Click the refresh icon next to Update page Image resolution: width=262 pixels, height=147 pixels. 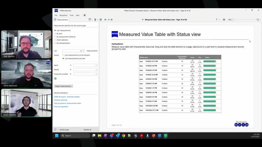tap(55, 129)
